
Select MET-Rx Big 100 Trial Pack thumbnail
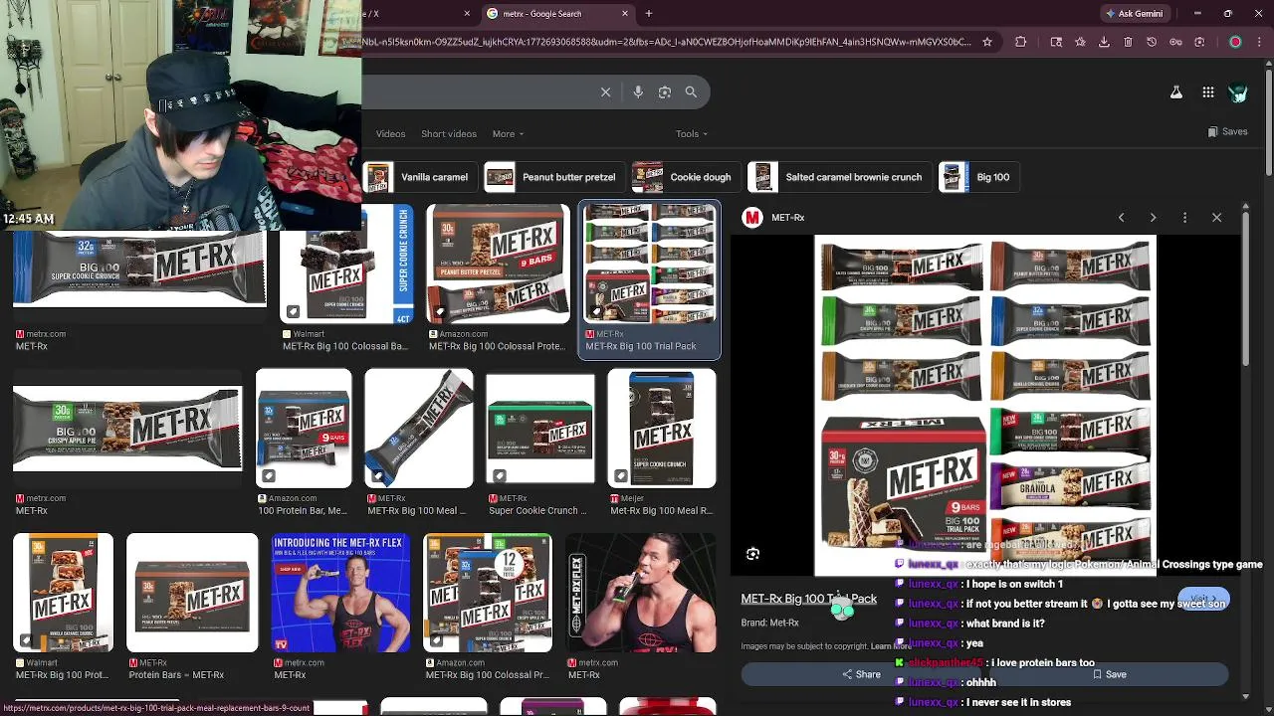pyautogui.click(x=650, y=264)
